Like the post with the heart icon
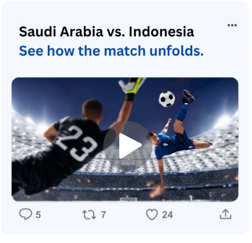This screenshot has width=252, height=243. [x=152, y=215]
